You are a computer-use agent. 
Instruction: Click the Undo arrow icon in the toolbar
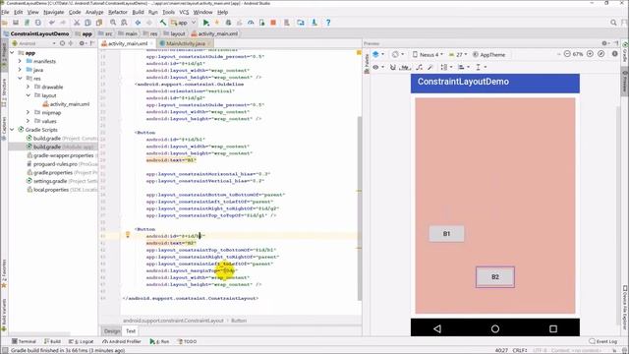[51, 23]
